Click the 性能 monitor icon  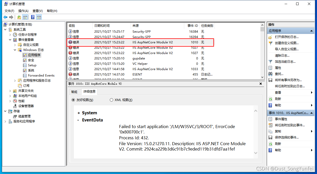click(x=15, y=101)
